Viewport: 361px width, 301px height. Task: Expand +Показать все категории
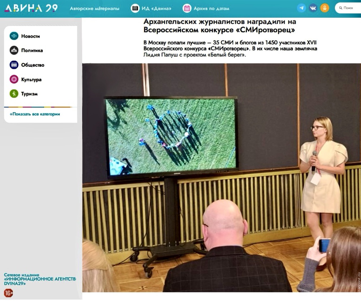click(x=35, y=114)
